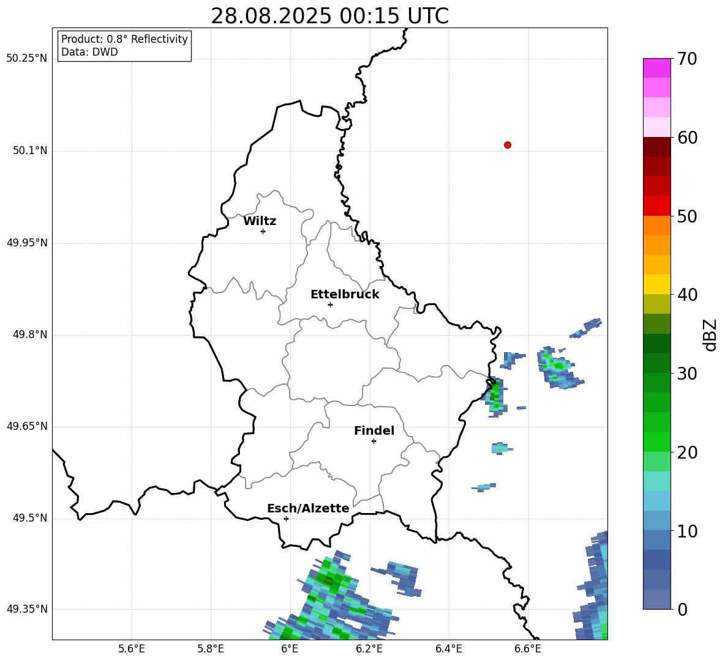Click the 6.6°E longitude label
725x661 pixels.
point(528,649)
